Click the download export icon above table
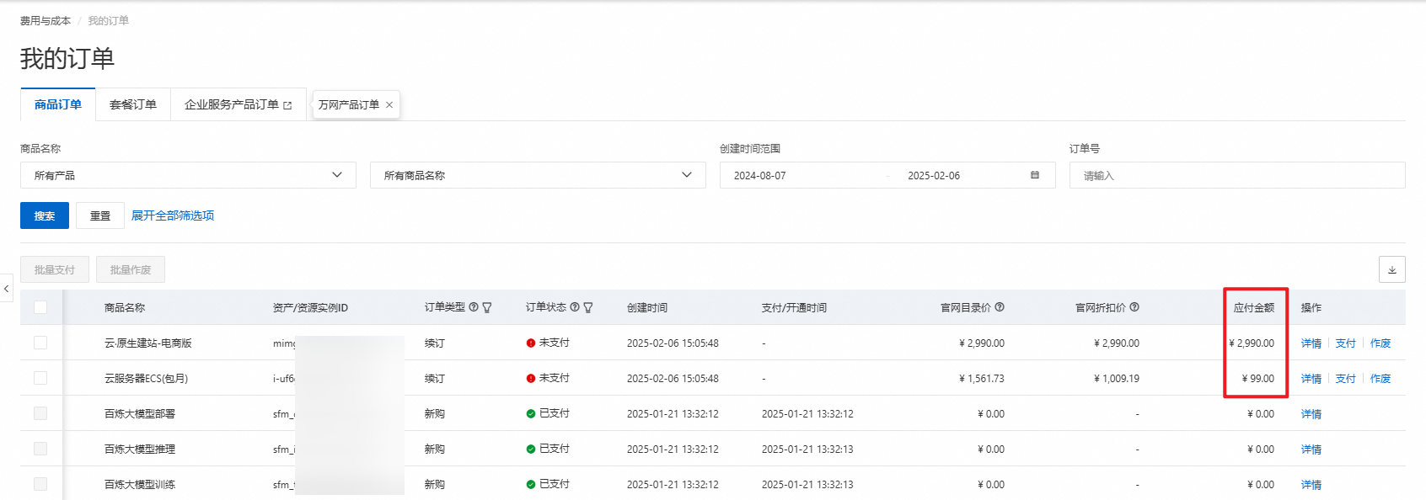The width and height of the screenshot is (1426, 500). click(1391, 270)
